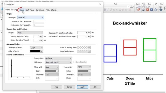Close the Format Axes dialog

click(x=100, y=4)
